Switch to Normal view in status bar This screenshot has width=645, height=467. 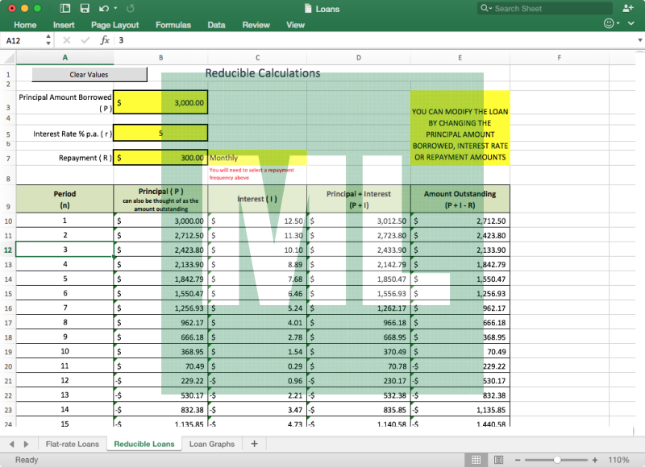[x=476, y=460]
